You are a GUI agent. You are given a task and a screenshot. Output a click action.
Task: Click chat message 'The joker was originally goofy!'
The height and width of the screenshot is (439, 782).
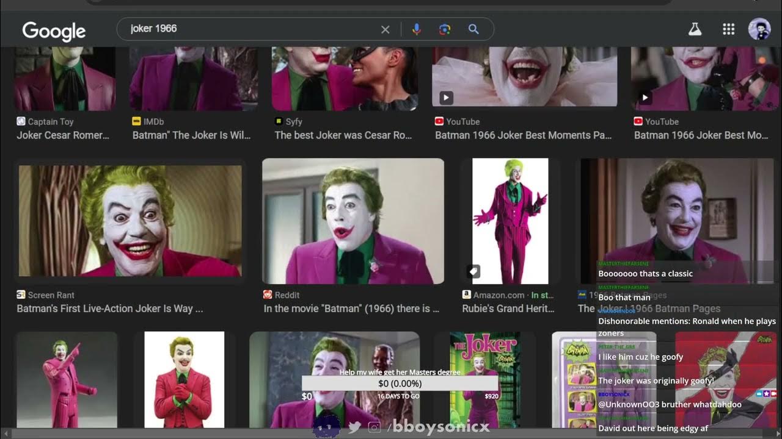click(x=656, y=381)
